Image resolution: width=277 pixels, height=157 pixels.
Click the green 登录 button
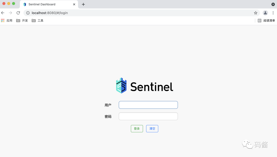point(137,129)
